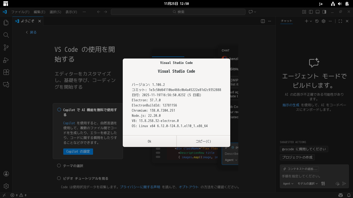
Task: Go back with the 戻る link
Action: [x=31, y=32]
